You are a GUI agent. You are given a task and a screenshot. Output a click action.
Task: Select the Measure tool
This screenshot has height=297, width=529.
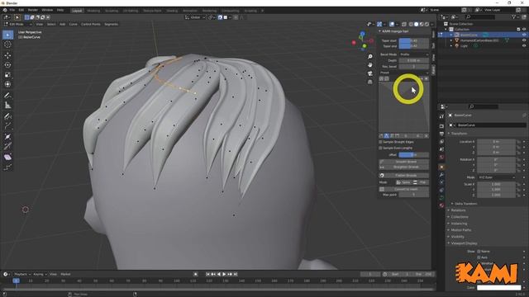point(7,106)
